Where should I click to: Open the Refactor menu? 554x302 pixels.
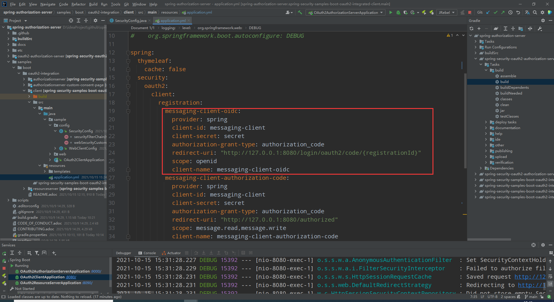[x=78, y=4]
